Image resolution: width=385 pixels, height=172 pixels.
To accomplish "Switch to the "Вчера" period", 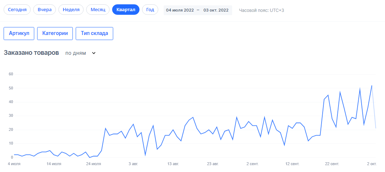I will (44, 10).
